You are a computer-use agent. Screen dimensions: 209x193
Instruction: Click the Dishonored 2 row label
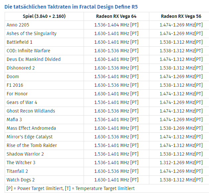[x=21, y=68]
